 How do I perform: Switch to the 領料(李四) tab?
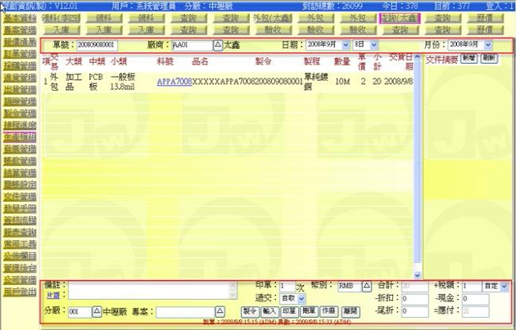pyautogui.click(x=60, y=16)
